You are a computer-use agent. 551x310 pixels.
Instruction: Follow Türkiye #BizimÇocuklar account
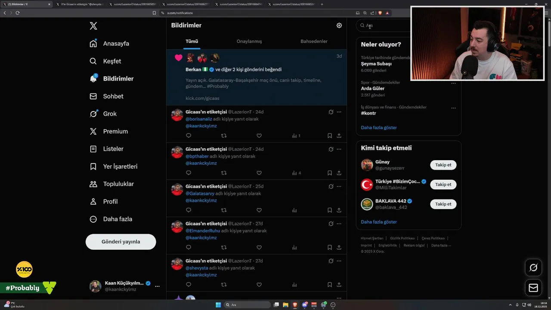pos(443,184)
